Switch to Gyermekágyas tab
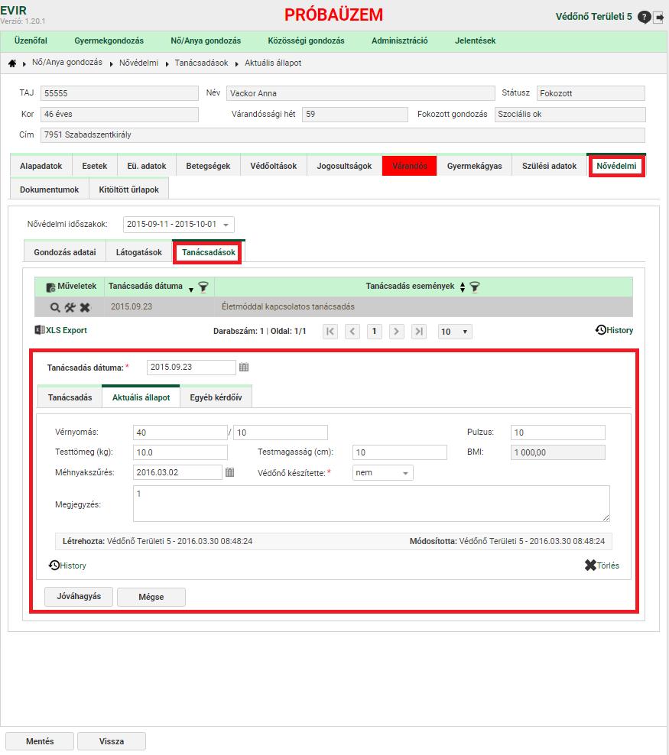669x755 pixels. point(475,166)
